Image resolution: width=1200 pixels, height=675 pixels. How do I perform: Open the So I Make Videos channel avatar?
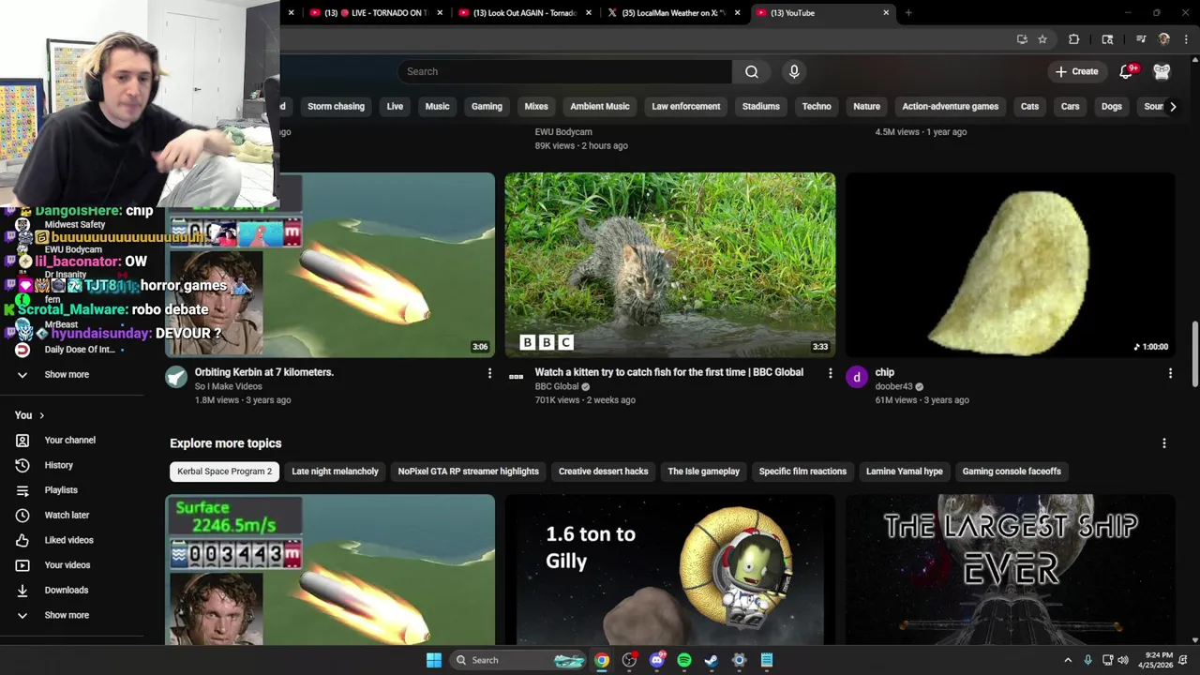click(176, 377)
